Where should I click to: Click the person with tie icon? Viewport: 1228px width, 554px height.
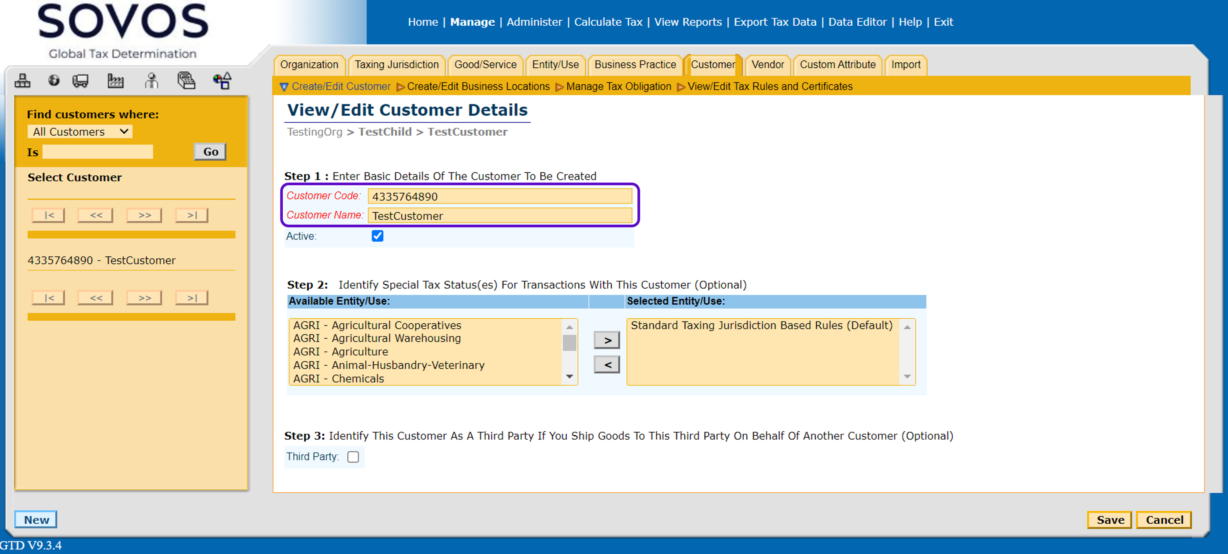(151, 81)
